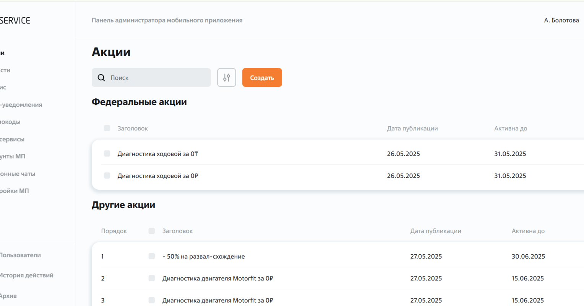Sort Другие акции by Активна до column

pyautogui.click(x=528, y=231)
